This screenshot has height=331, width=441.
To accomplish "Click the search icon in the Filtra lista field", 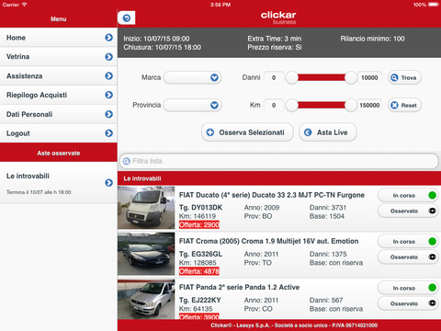I will coord(127,161).
